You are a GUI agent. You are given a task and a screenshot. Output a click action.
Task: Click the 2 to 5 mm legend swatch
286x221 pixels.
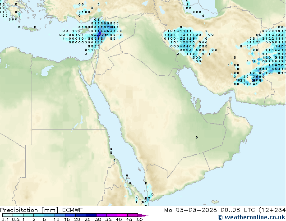point(39,215)
